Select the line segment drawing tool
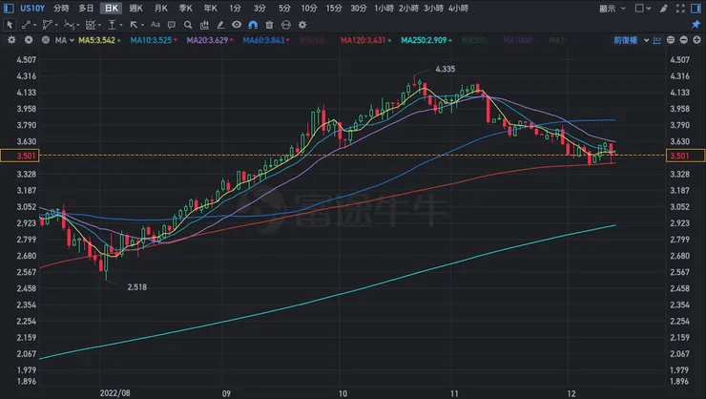Viewport: 706px width, 399px height. (26, 25)
